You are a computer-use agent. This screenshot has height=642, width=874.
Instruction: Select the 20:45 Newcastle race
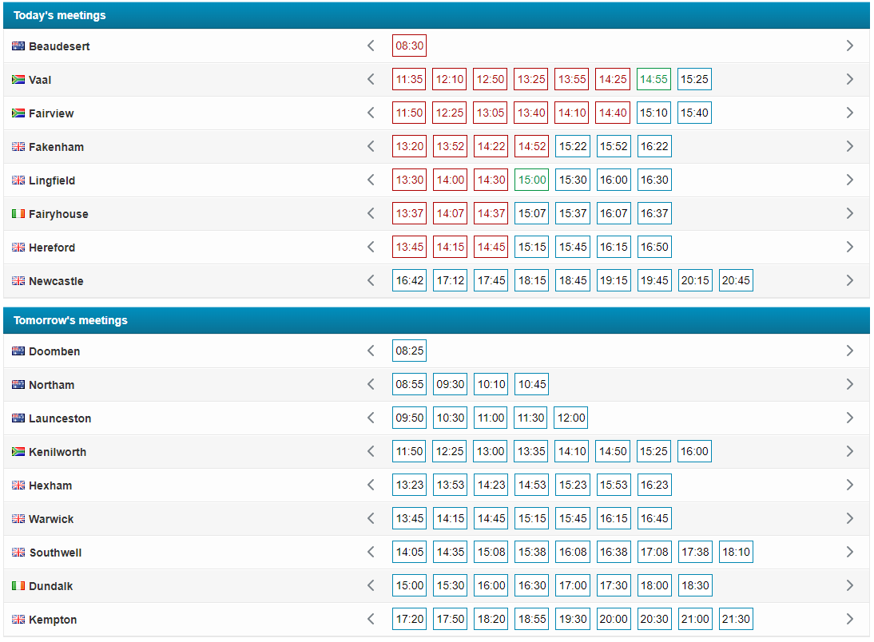736,280
